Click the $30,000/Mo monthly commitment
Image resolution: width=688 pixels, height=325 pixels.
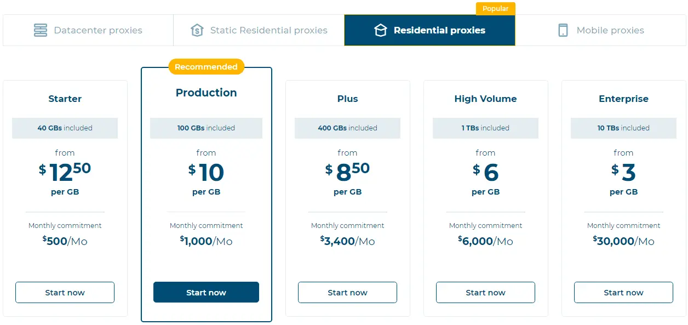point(623,241)
